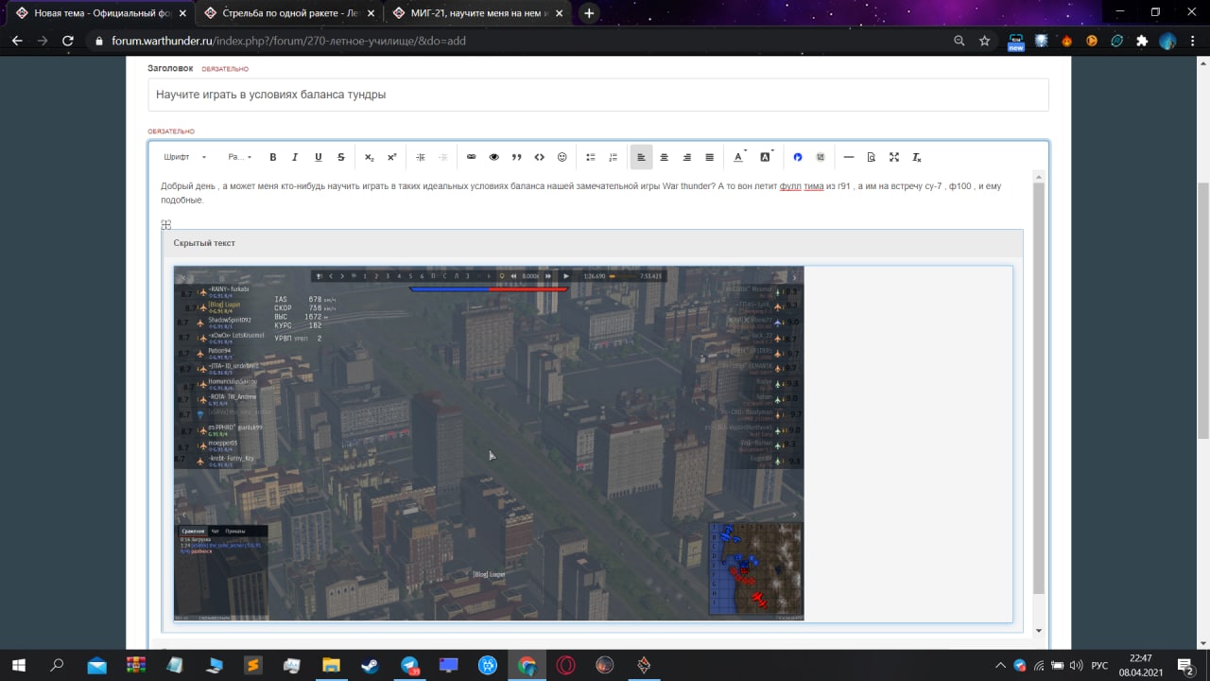Switch to 'Стрельба по одной ракете' tab

coord(289,13)
